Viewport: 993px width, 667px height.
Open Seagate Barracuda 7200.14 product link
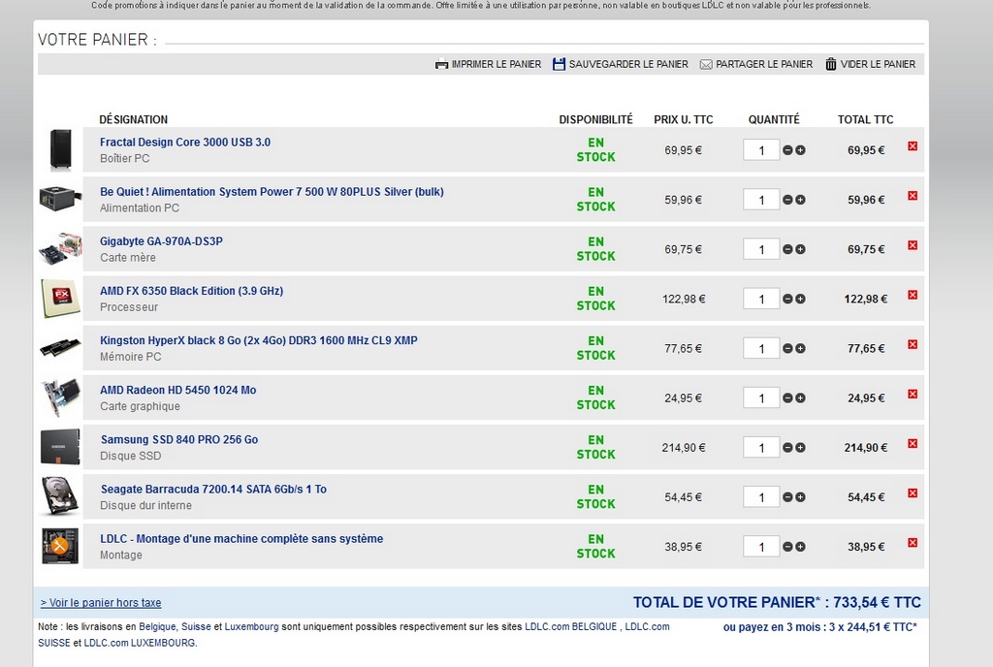(213, 490)
